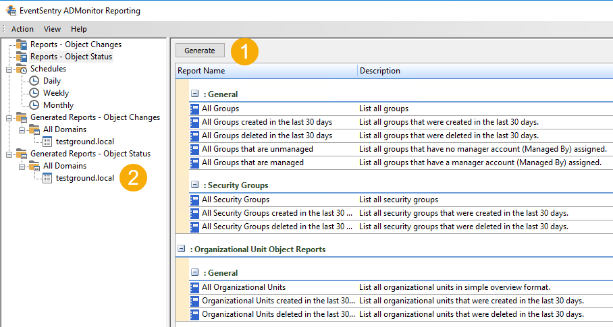Select the Daily schedule
This screenshot has height=327, width=613.
[x=52, y=81]
